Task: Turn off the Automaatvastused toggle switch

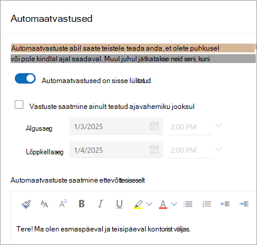Action: [x=25, y=78]
